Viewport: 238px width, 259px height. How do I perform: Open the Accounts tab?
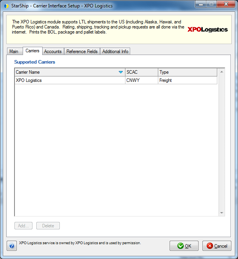point(53,51)
